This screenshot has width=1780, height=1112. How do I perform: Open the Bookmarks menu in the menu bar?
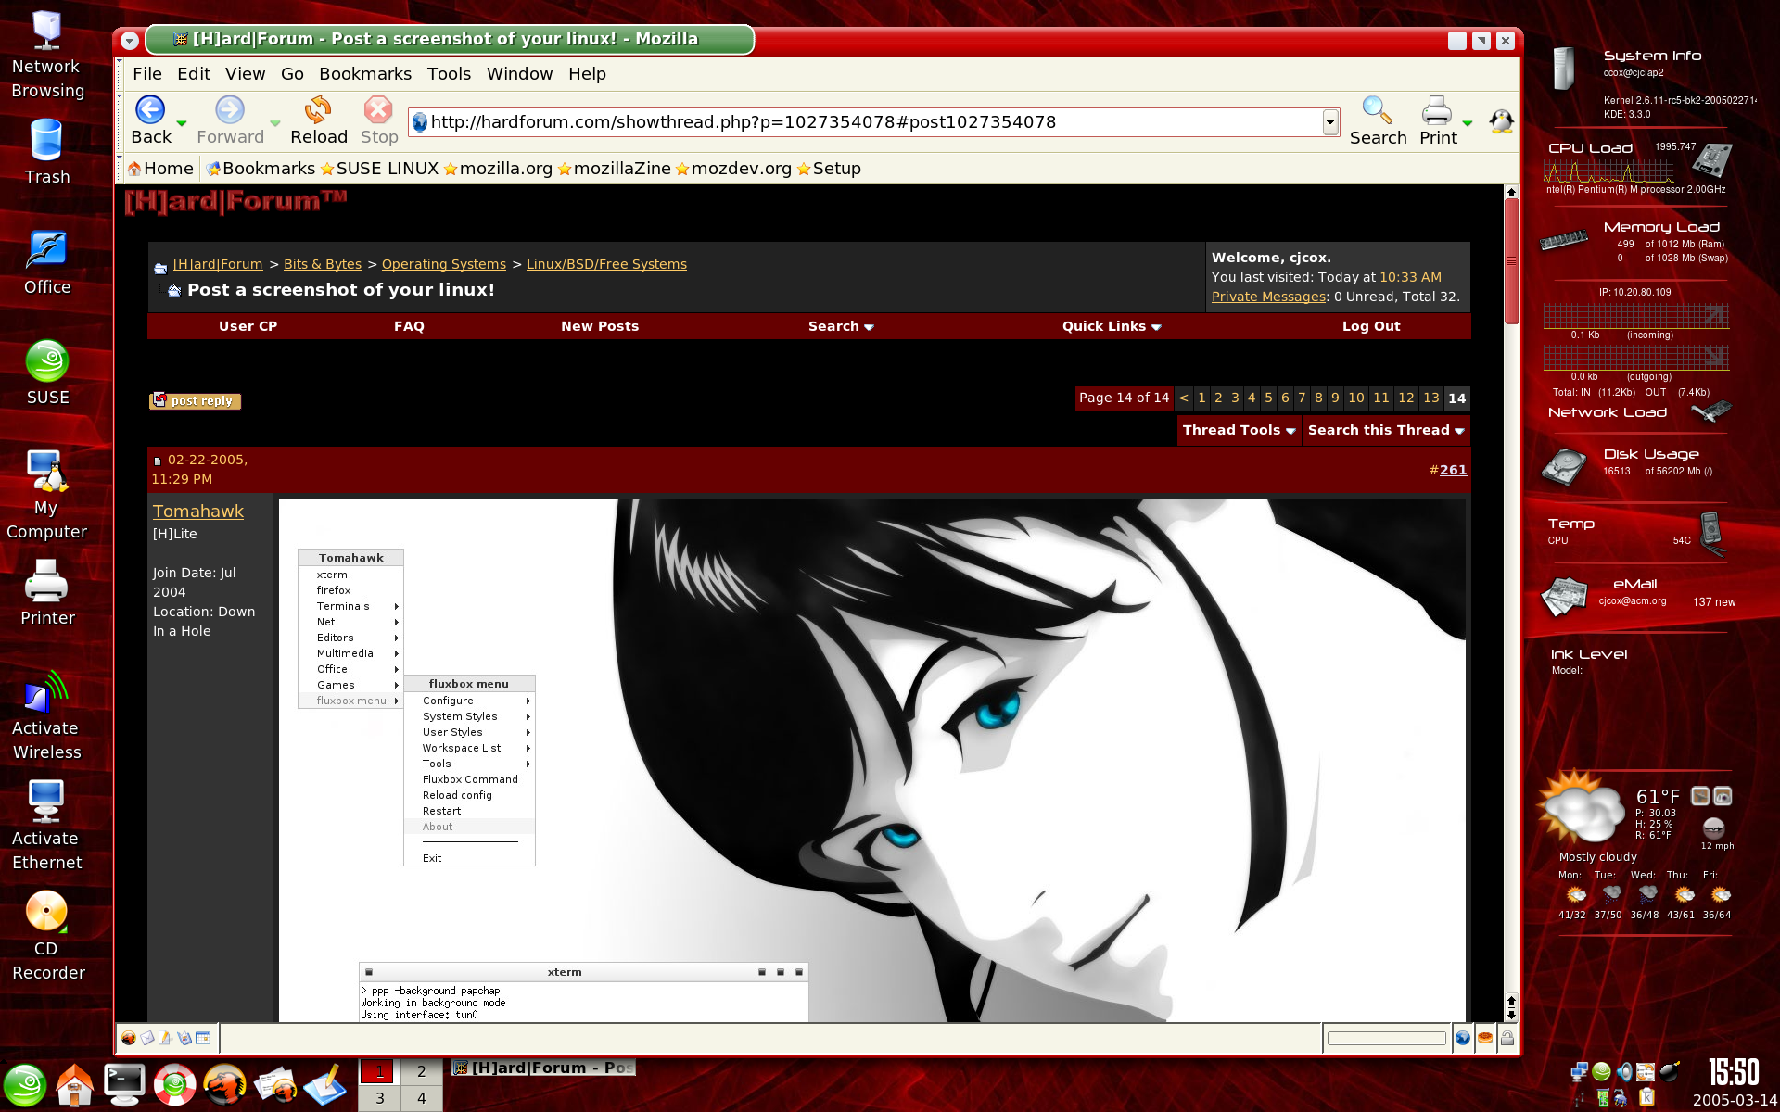tap(365, 74)
